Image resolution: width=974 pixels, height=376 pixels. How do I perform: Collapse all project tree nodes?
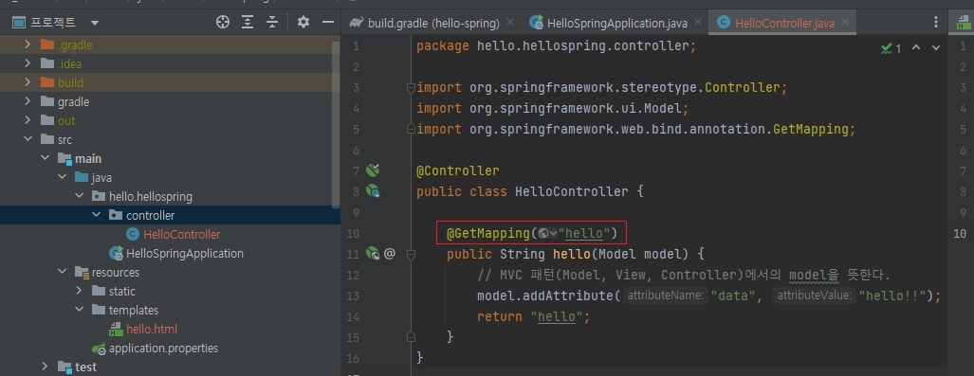coord(272,23)
